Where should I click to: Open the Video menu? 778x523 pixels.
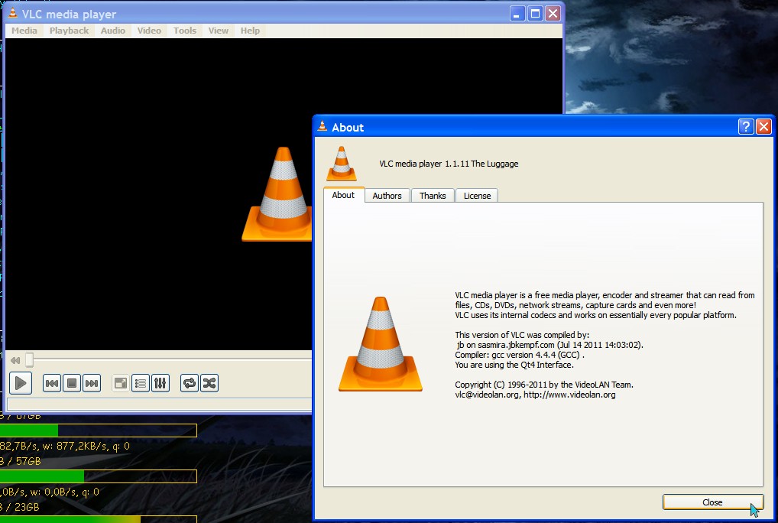coord(149,31)
